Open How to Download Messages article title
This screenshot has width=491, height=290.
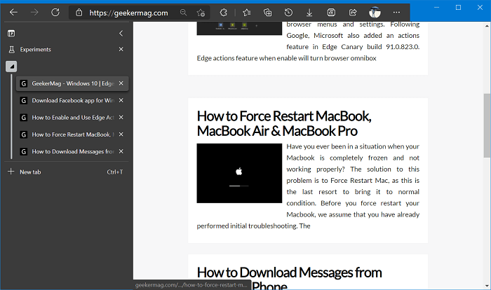click(x=289, y=278)
